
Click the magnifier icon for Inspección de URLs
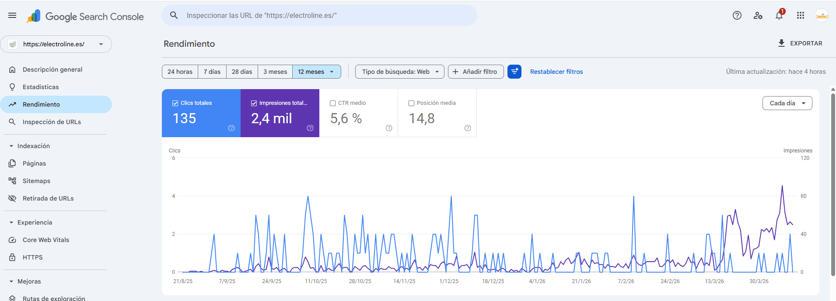[12, 122]
